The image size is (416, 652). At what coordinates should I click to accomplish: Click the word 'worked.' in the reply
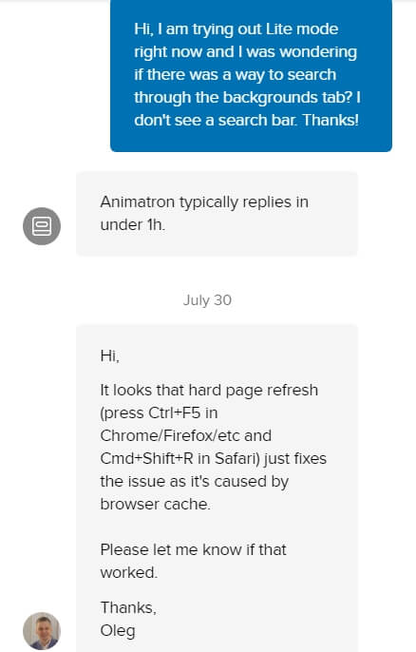(x=129, y=572)
